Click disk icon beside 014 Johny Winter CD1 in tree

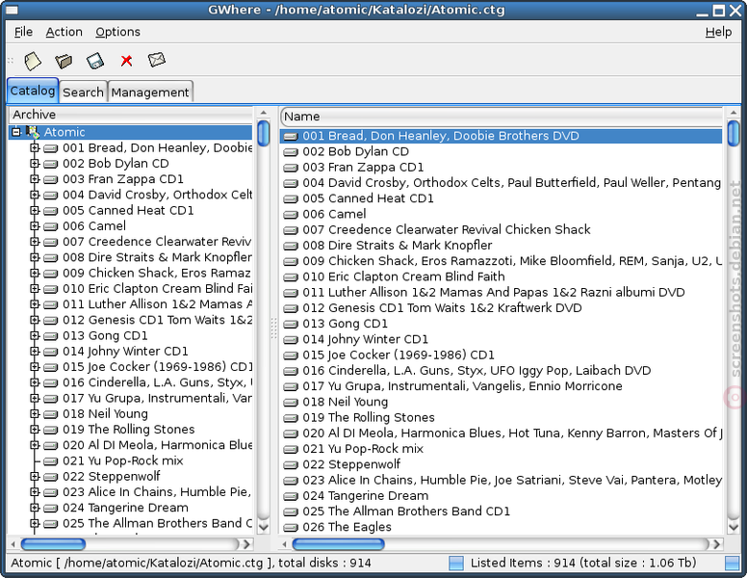[x=50, y=352]
